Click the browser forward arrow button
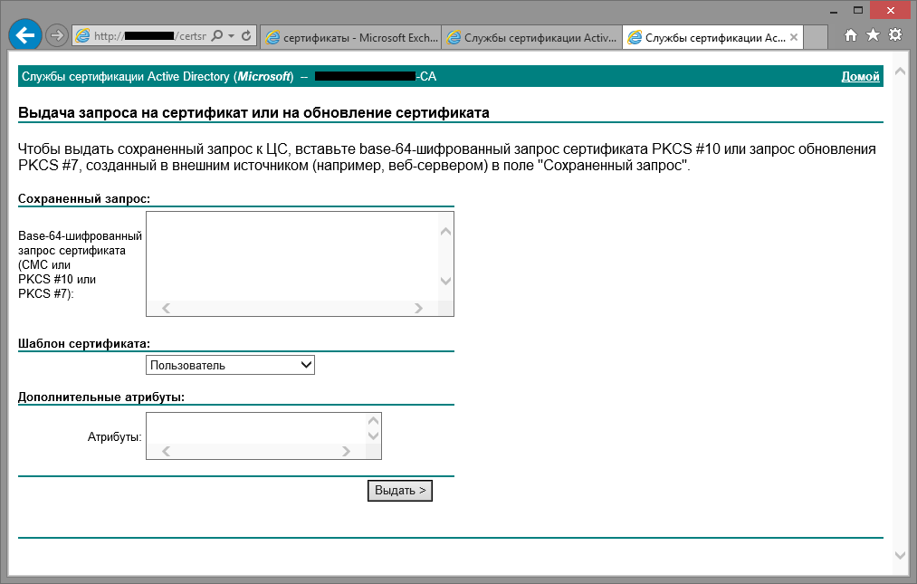 pos(57,35)
